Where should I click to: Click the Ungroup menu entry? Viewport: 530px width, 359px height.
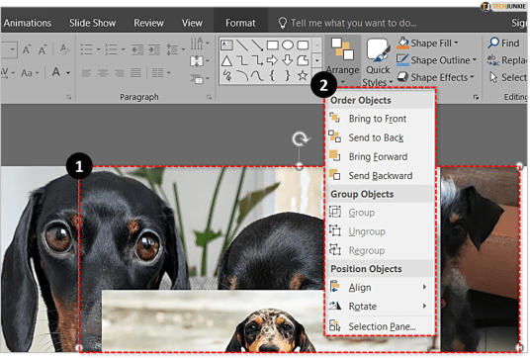(x=380, y=231)
